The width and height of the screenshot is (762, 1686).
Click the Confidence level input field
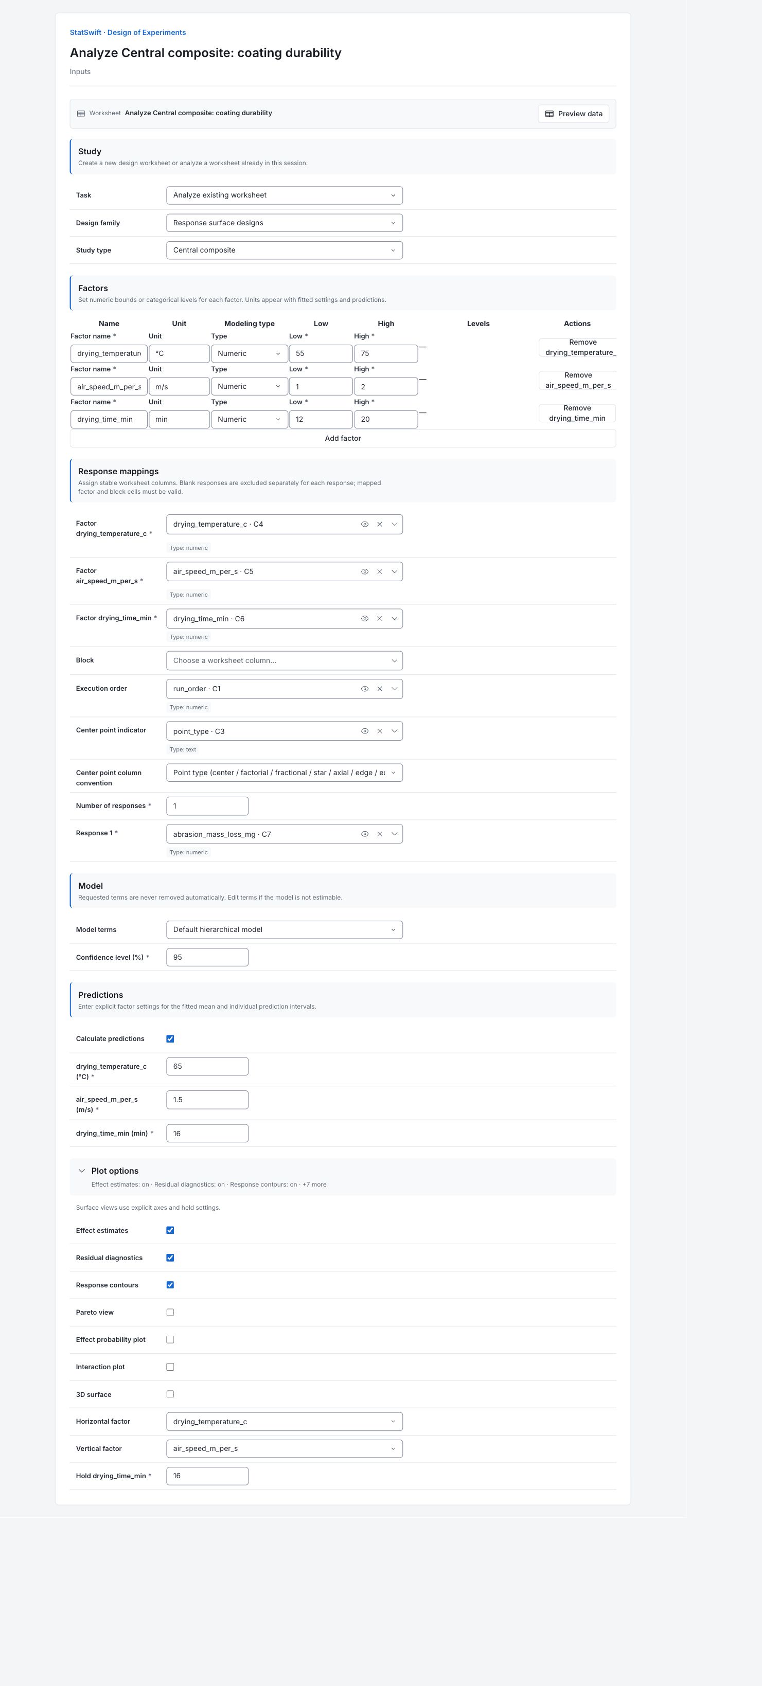coord(207,957)
